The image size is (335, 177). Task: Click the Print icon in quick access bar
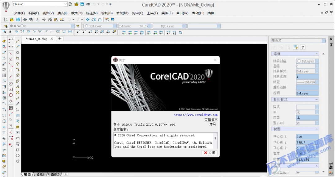point(88,4)
